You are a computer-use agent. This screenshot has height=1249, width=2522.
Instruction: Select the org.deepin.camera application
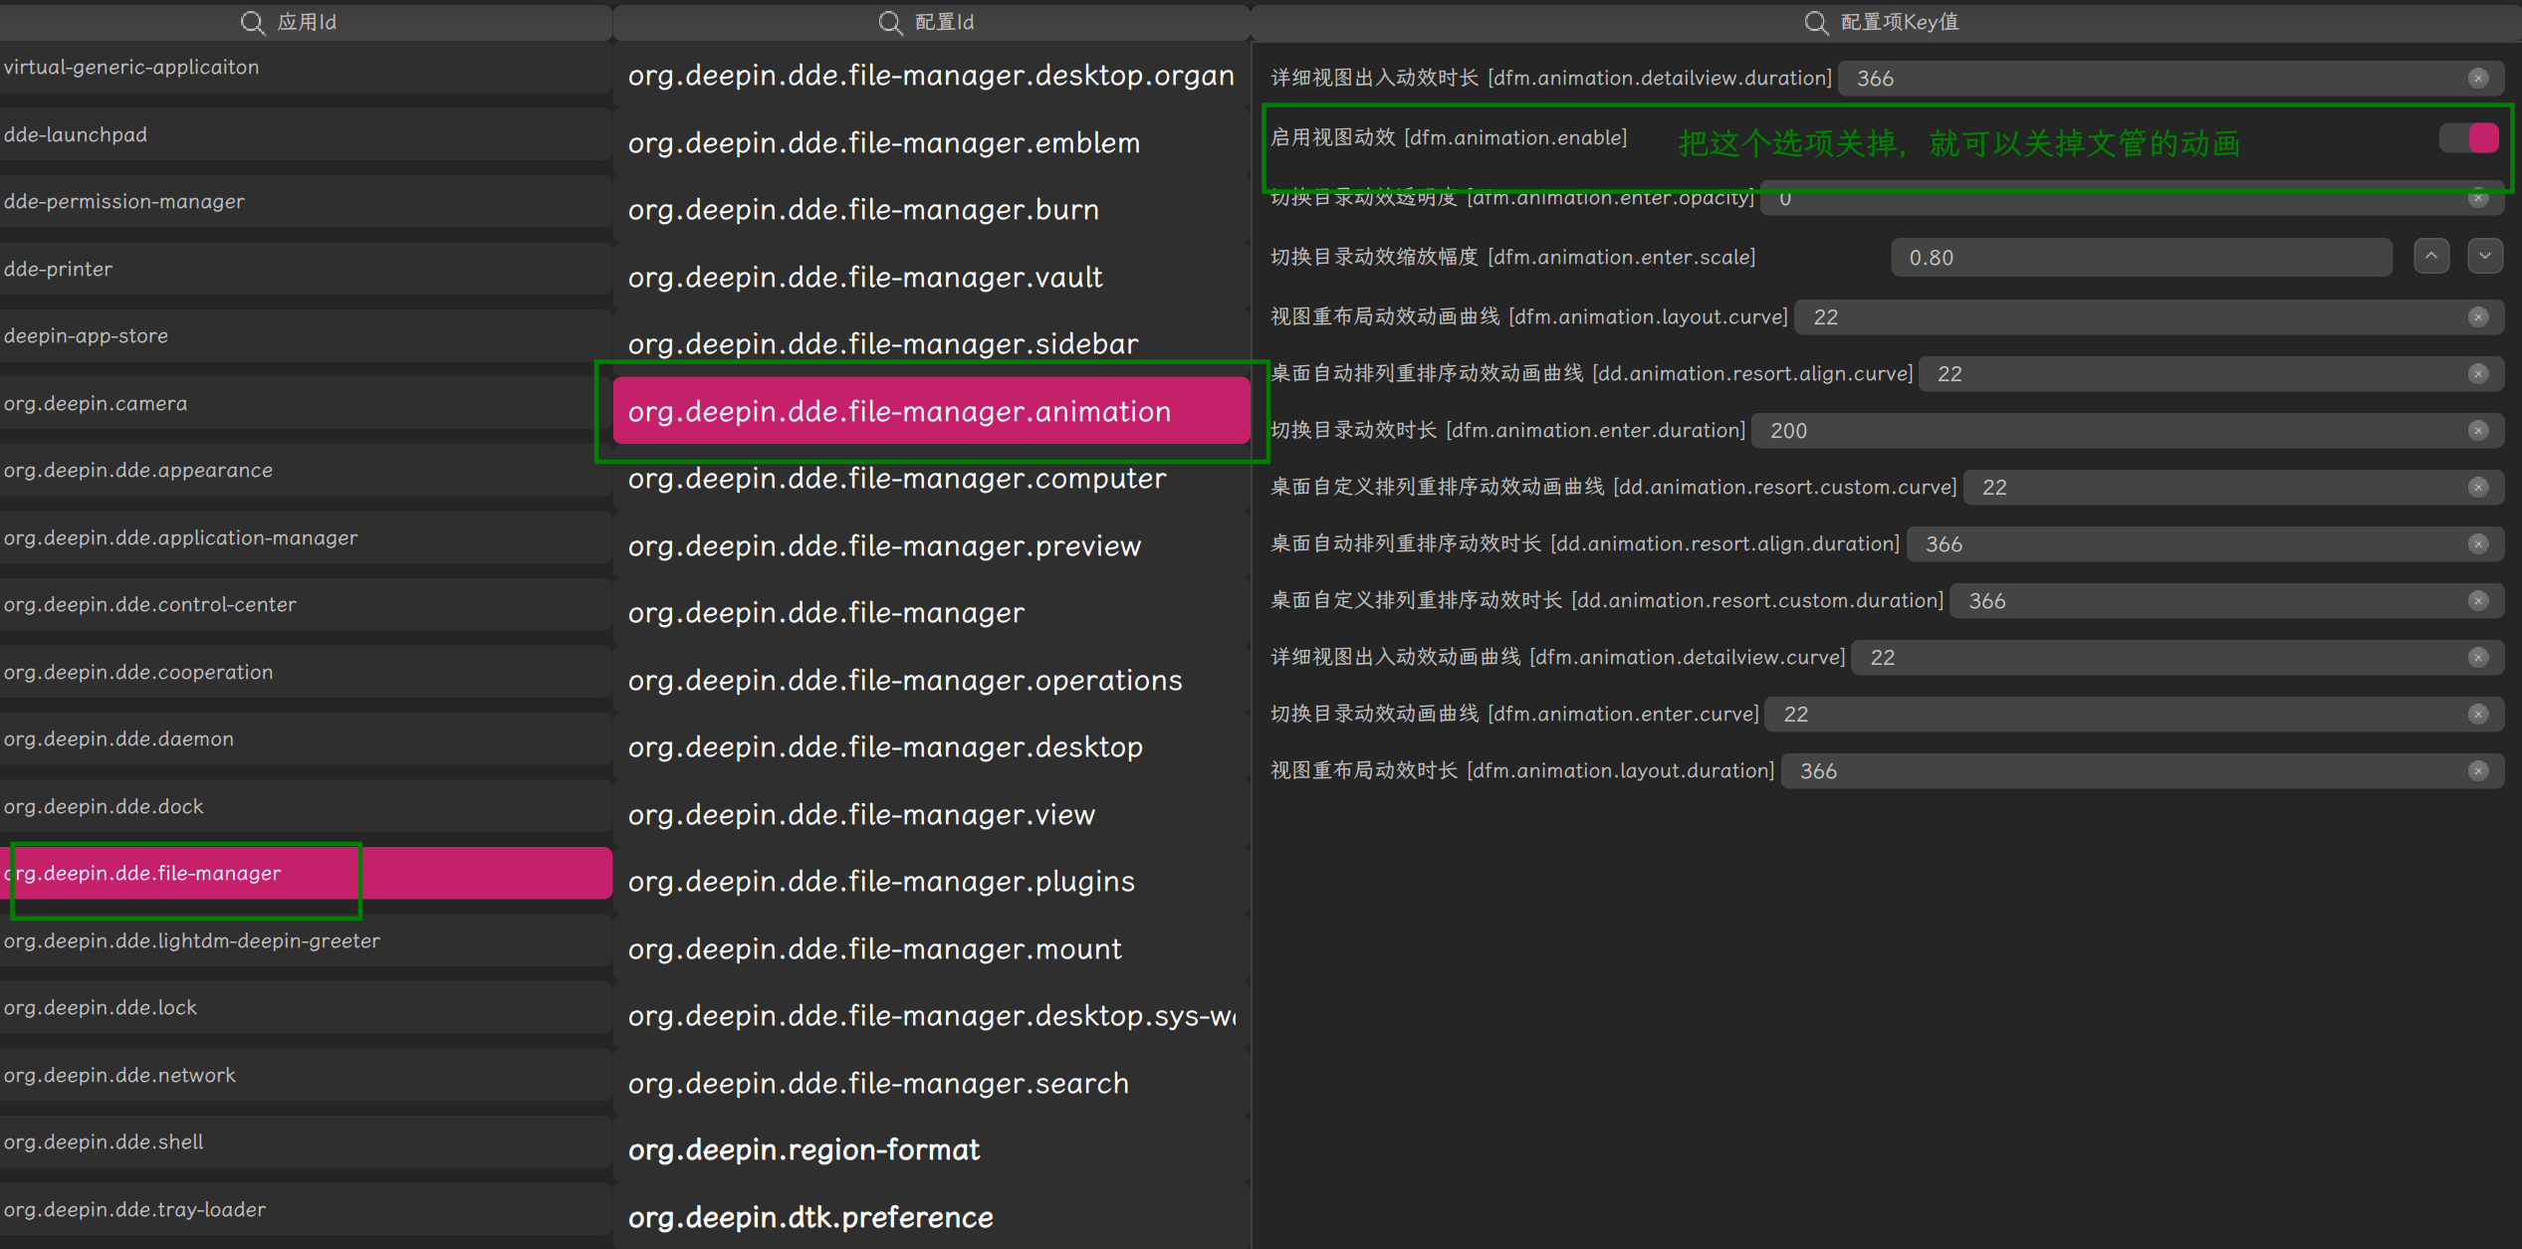[306, 403]
